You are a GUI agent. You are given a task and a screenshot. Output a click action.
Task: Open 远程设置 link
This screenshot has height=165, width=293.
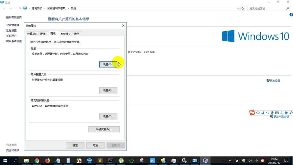(12, 30)
